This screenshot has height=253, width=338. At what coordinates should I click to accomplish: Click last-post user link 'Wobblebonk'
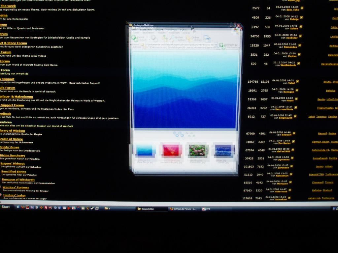pos(288,65)
